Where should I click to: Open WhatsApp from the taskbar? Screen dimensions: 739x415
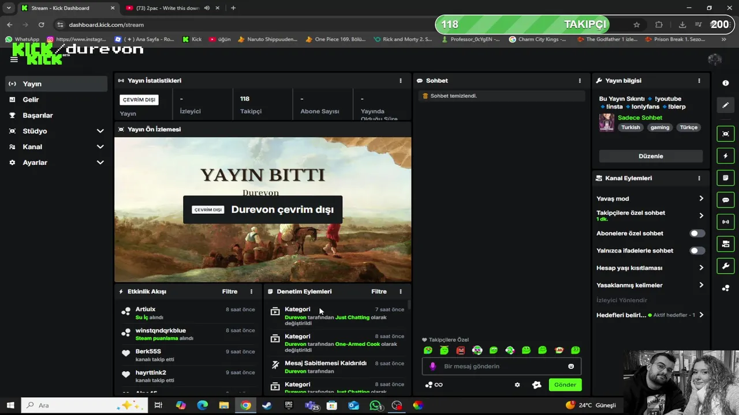click(375, 405)
